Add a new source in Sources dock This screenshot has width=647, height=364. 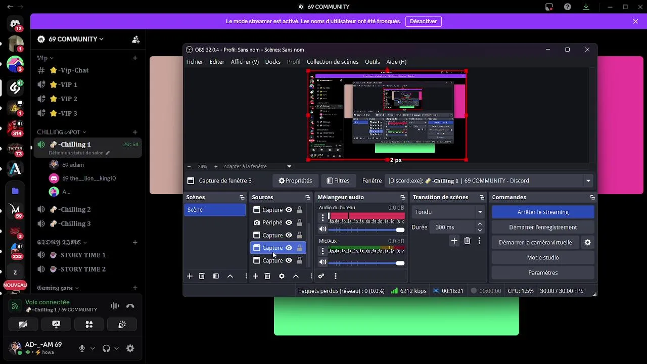255,276
